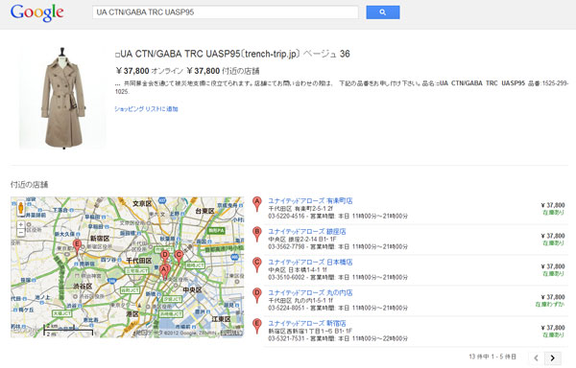Open the trench coat product image
The height and width of the screenshot is (368, 576).
click(x=62, y=98)
